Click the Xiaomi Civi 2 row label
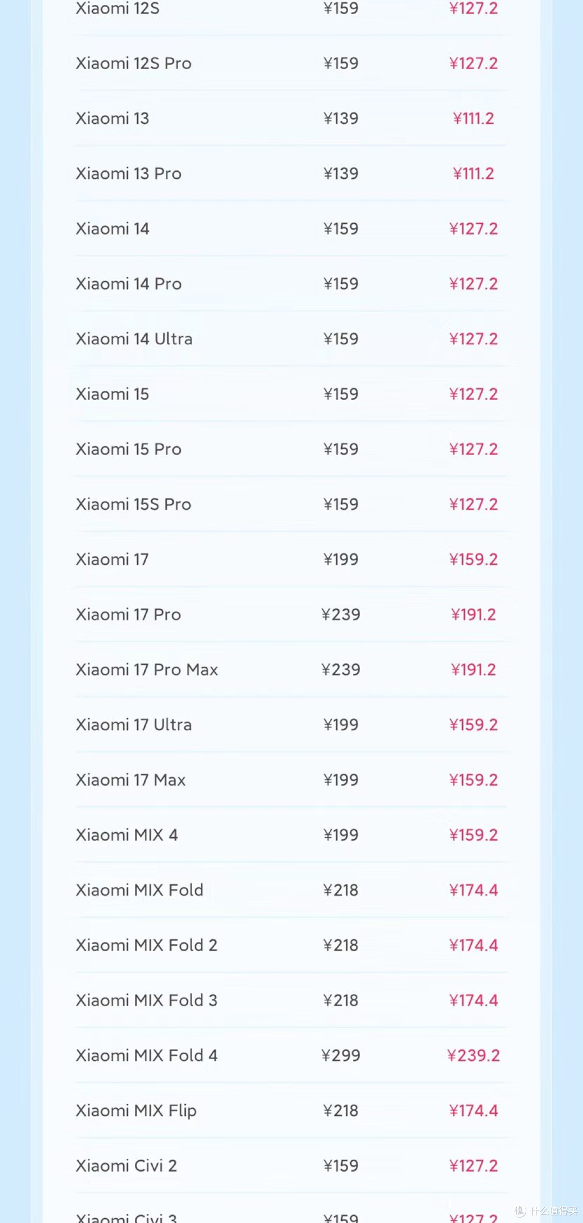This screenshot has height=1223, width=583. pyautogui.click(x=126, y=1166)
